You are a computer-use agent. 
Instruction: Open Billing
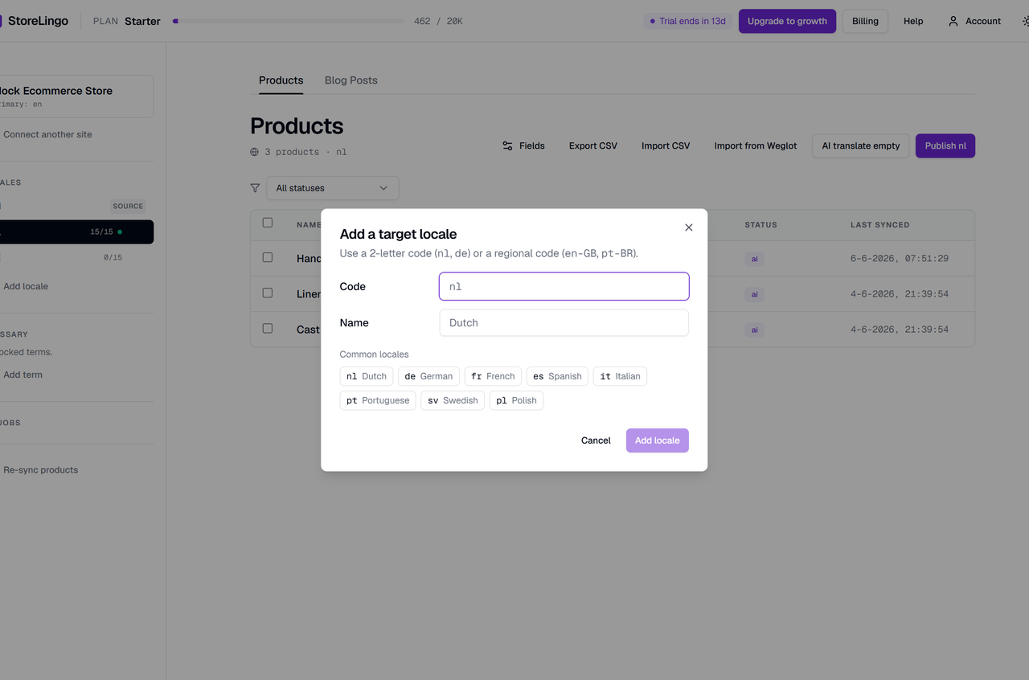(865, 21)
